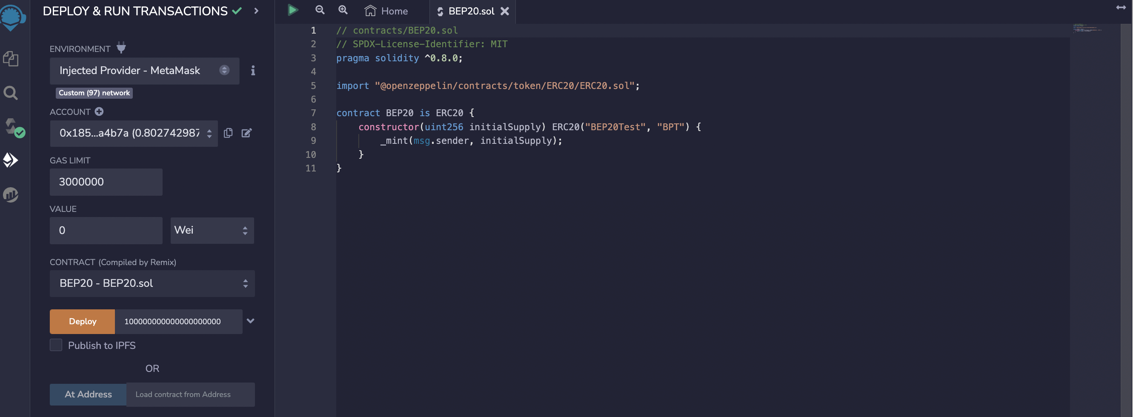The height and width of the screenshot is (417, 1133).
Task: Enable the Publish to IPFS checkbox
Action: (56, 345)
